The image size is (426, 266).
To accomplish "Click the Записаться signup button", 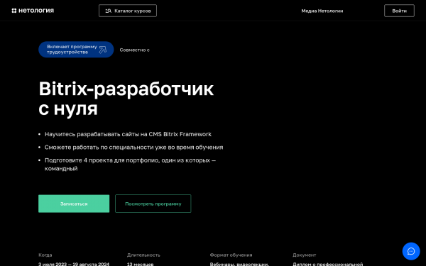I will click(74, 204).
